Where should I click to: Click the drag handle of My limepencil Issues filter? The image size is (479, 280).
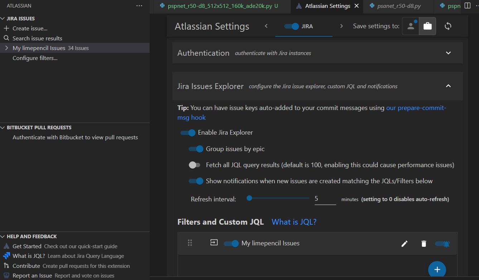(190, 243)
